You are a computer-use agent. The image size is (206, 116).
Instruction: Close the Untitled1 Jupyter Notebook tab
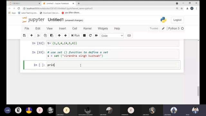pos(73,4)
